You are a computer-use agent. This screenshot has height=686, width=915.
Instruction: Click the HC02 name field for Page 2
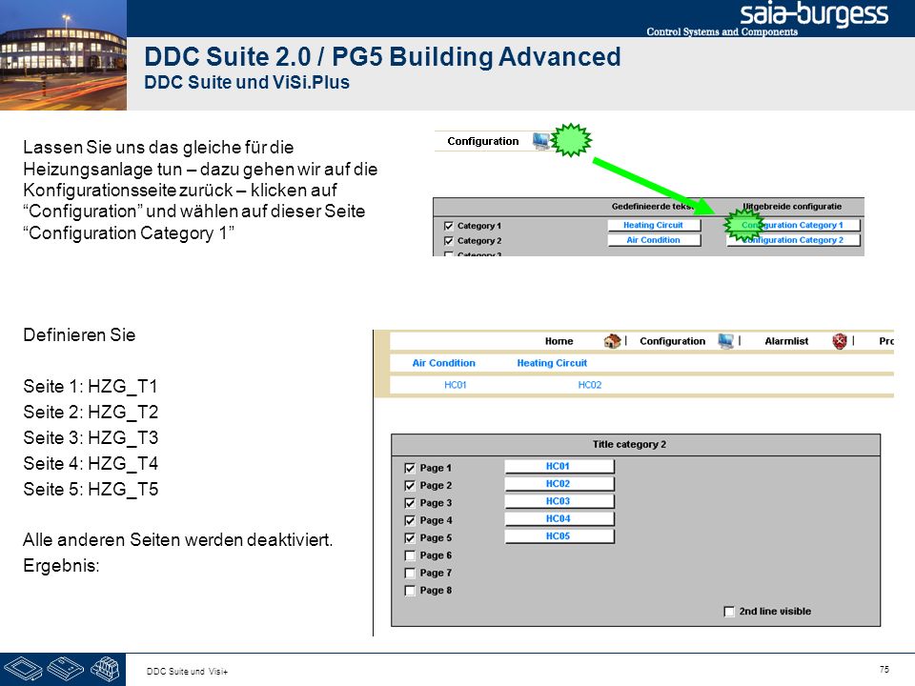(559, 484)
